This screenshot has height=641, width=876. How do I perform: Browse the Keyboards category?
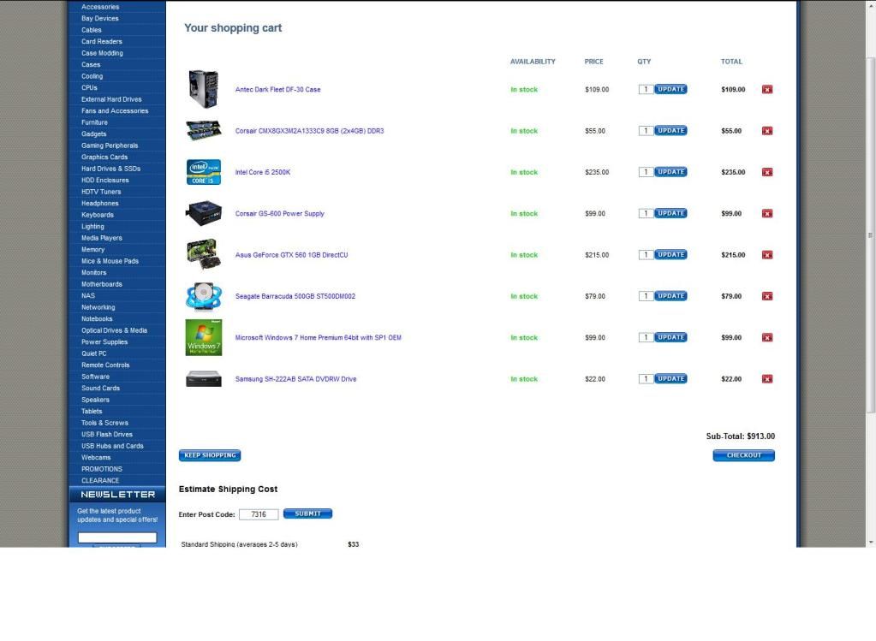(98, 215)
